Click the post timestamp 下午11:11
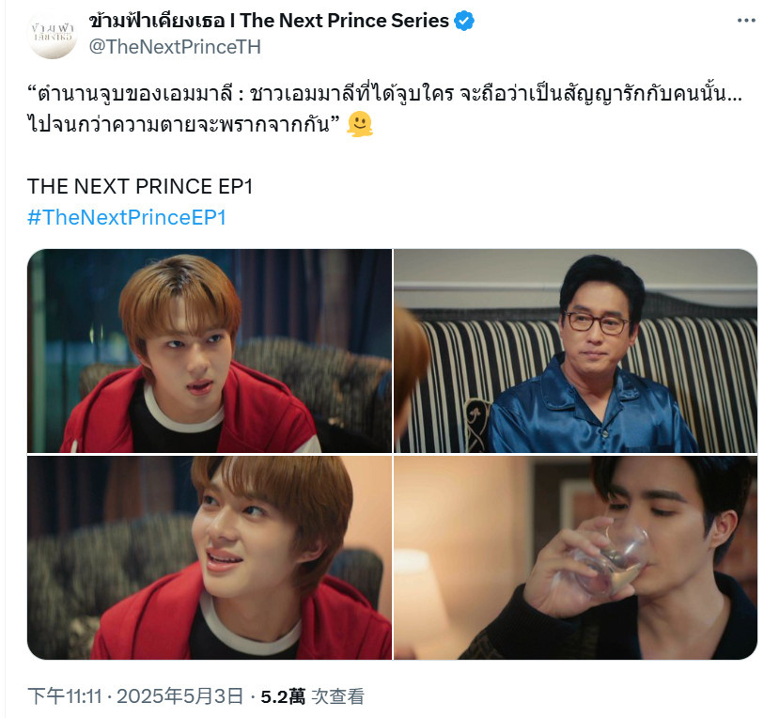779x718 pixels. pyautogui.click(x=65, y=696)
